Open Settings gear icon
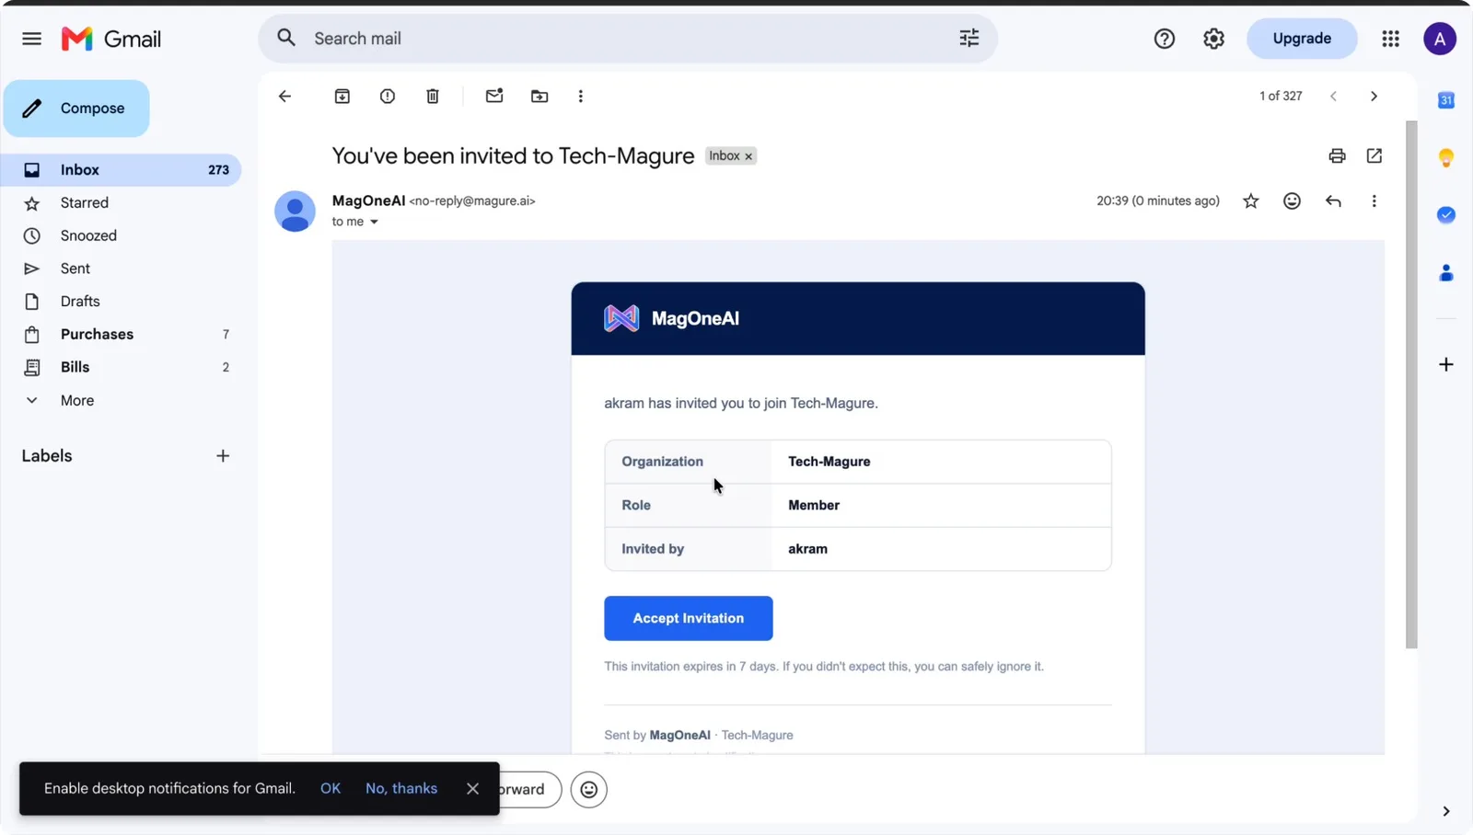 pos(1213,39)
